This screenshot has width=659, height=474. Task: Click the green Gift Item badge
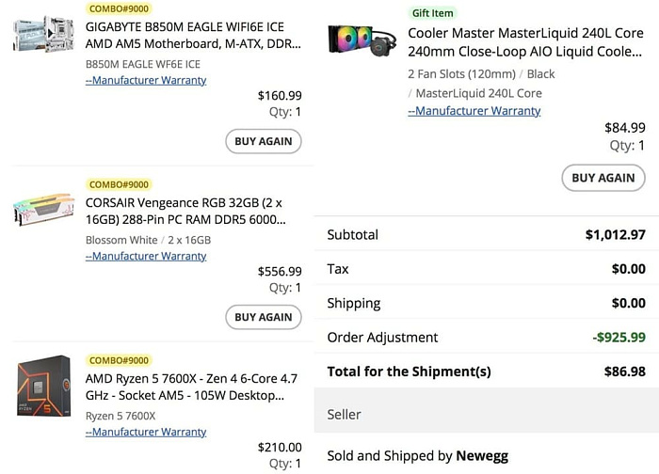(433, 13)
